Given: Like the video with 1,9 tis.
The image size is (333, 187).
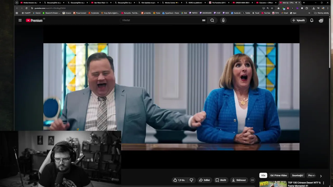Looking at the screenshot, I should [179, 180].
